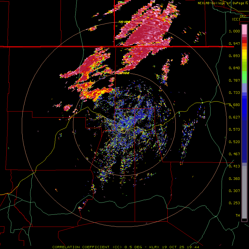Viewport: 249px width, 249px height.
Task: Click the 50 NMI range ring label
Action: (124, 73)
